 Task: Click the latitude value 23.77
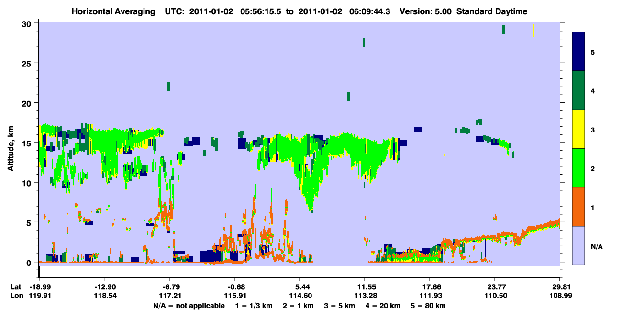pos(495,287)
